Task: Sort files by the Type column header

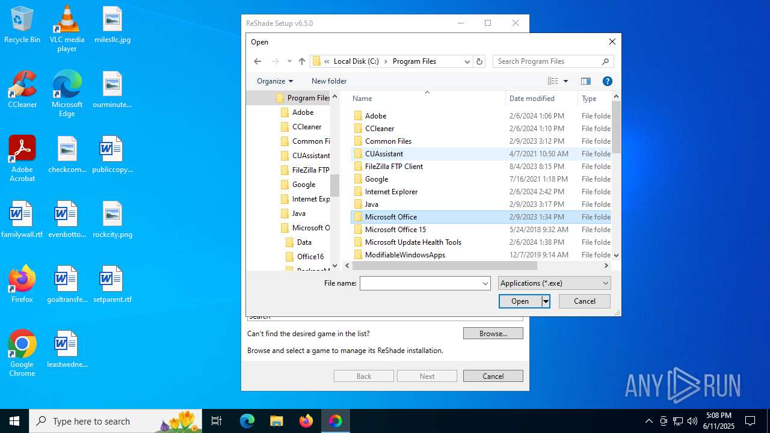Action: [x=594, y=99]
